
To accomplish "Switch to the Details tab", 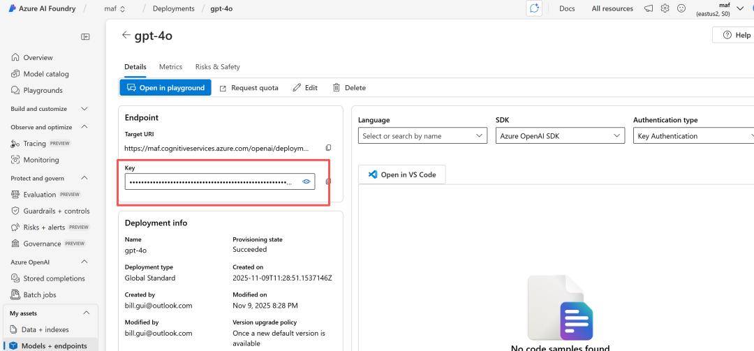I will (135, 67).
